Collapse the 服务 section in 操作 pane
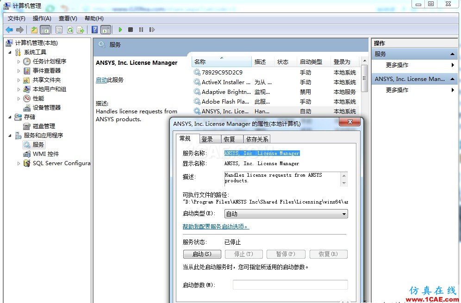461x303 pixels. pos(452,54)
